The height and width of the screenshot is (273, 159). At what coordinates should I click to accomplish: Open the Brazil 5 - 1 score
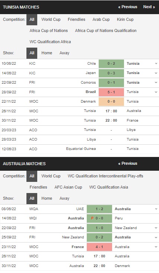click(x=111, y=92)
